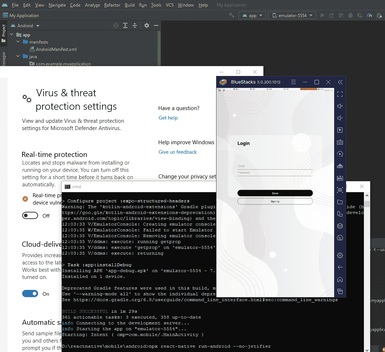385x352 pixels.
Task: Collapse the manifests folder node
Action: tap(18, 42)
